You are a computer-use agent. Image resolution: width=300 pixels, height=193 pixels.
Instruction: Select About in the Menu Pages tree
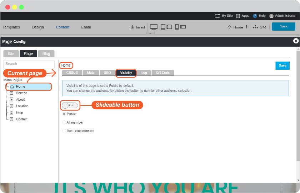20,100
